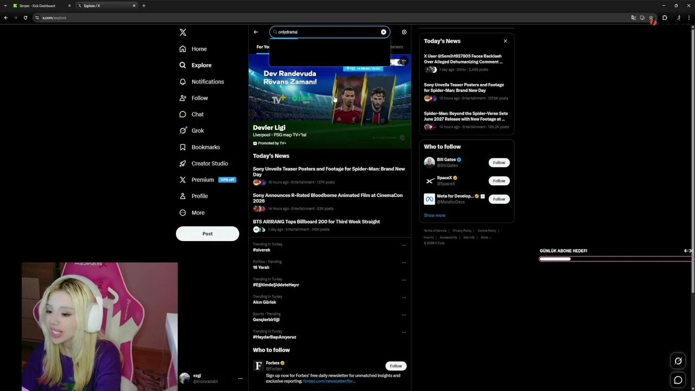Open the #siverek trend

262,250
